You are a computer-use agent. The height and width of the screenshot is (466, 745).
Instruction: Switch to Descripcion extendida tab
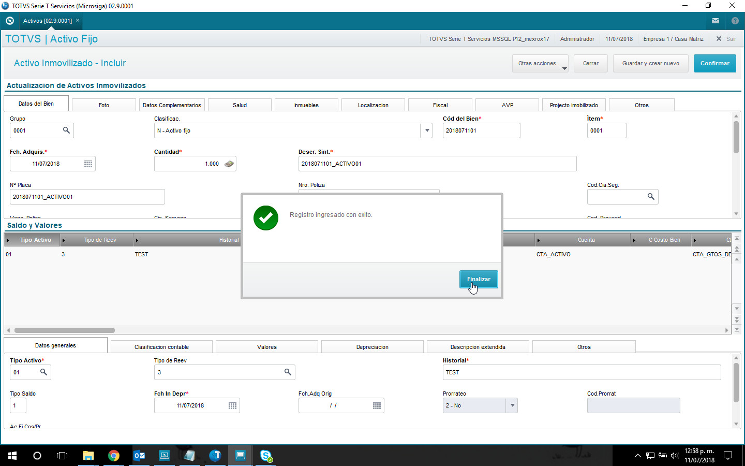(x=478, y=347)
